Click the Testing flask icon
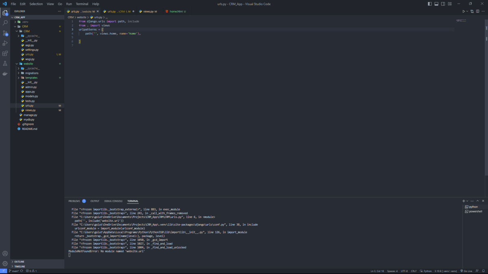The width and height of the screenshot is (488, 274). tap(5, 63)
